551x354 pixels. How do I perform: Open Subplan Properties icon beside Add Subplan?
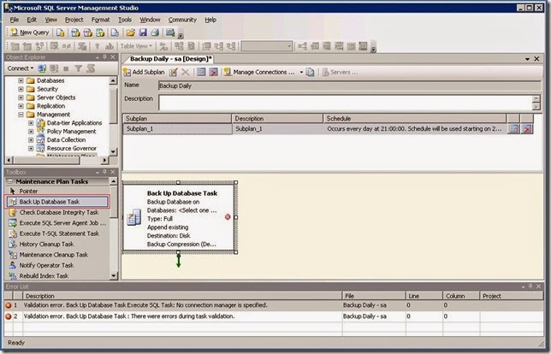tap(173, 72)
